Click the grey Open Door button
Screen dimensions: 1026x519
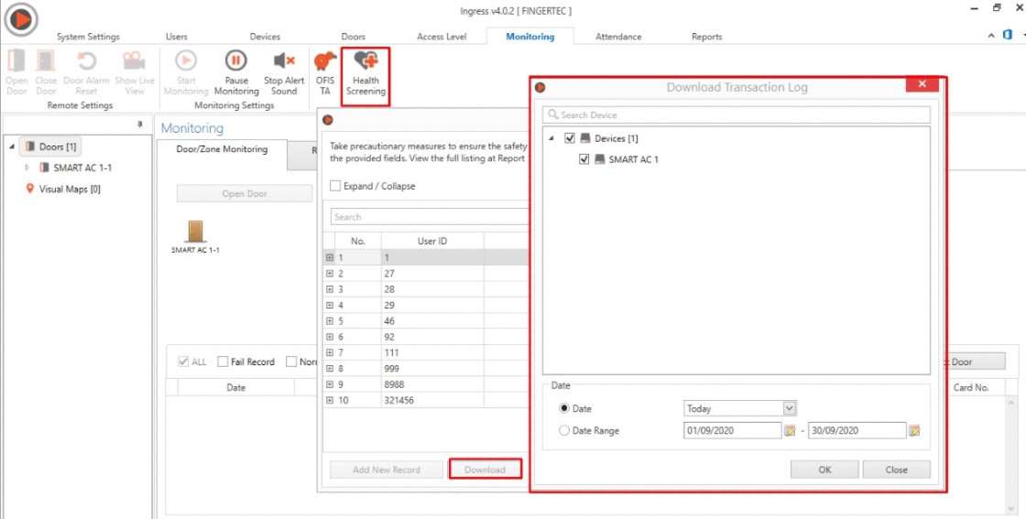tap(244, 193)
